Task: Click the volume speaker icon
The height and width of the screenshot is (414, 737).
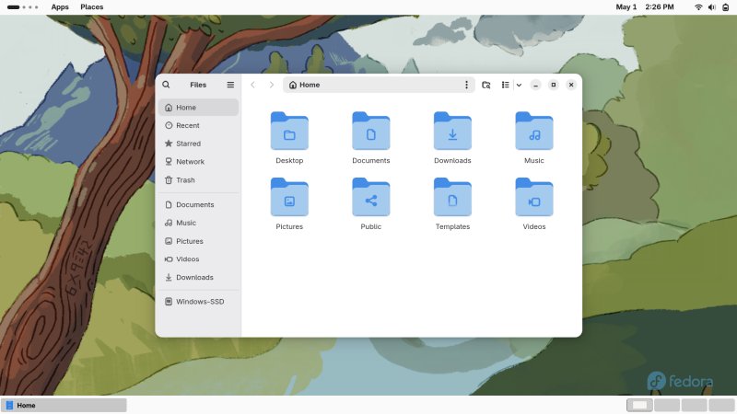Action: [712, 7]
